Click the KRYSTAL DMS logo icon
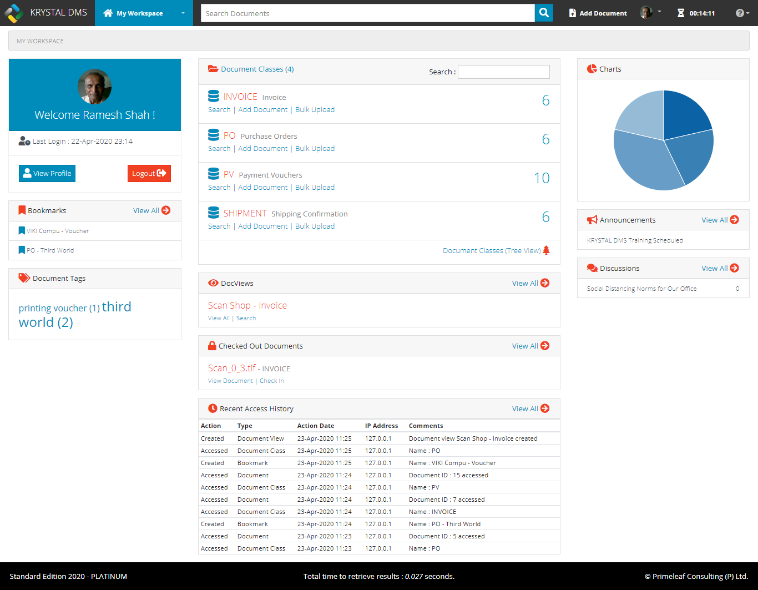Screen dimensions: 758x590 click(x=13, y=13)
